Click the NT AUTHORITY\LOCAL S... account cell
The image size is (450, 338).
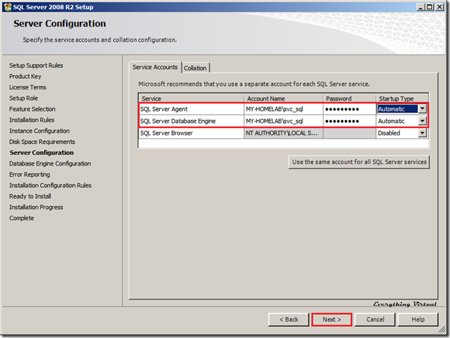coord(284,133)
